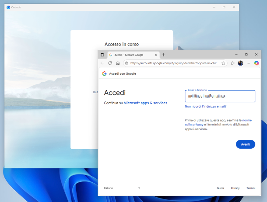
Task: Click the Google logo in header
Action: (x=104, y=73)
